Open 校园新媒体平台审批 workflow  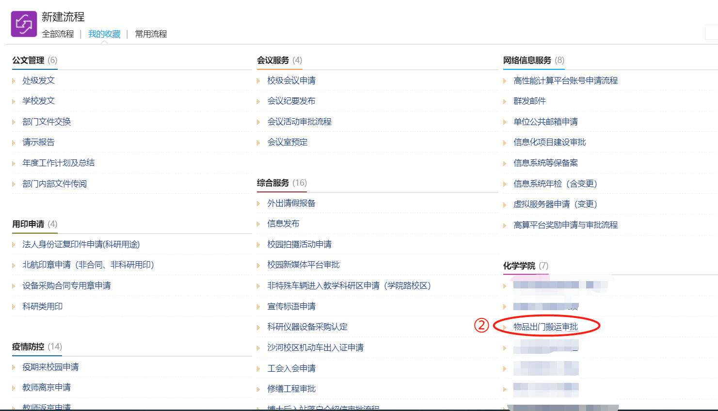pyautogui.click(x=303, y=265)
